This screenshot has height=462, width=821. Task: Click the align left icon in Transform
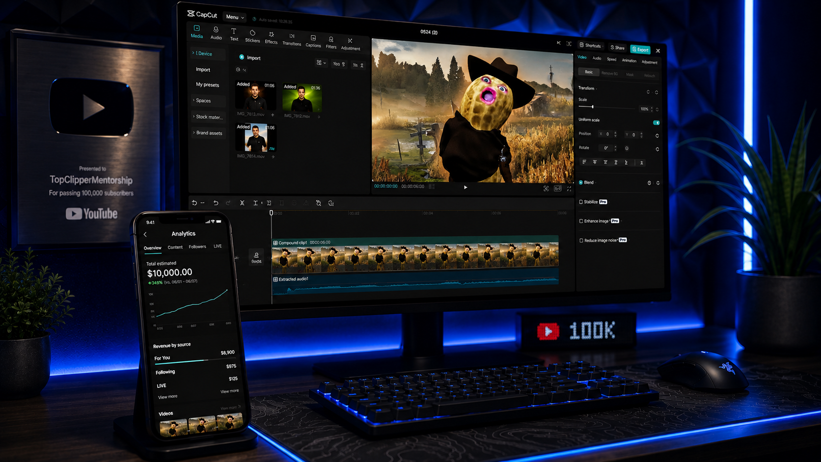(584, 162)
